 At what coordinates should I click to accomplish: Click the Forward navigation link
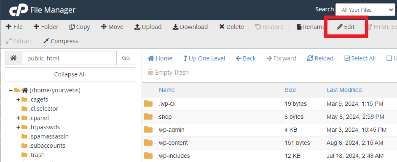(281, 58)
